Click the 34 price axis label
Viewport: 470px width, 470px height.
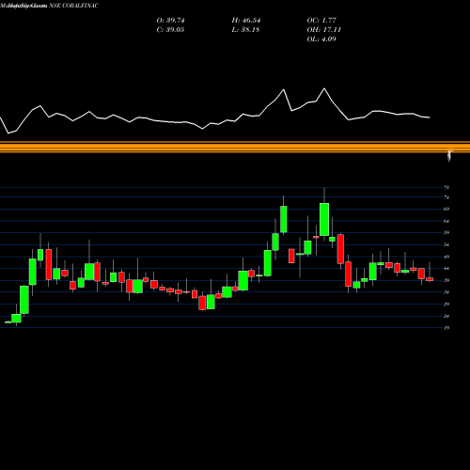coord(446,292)
